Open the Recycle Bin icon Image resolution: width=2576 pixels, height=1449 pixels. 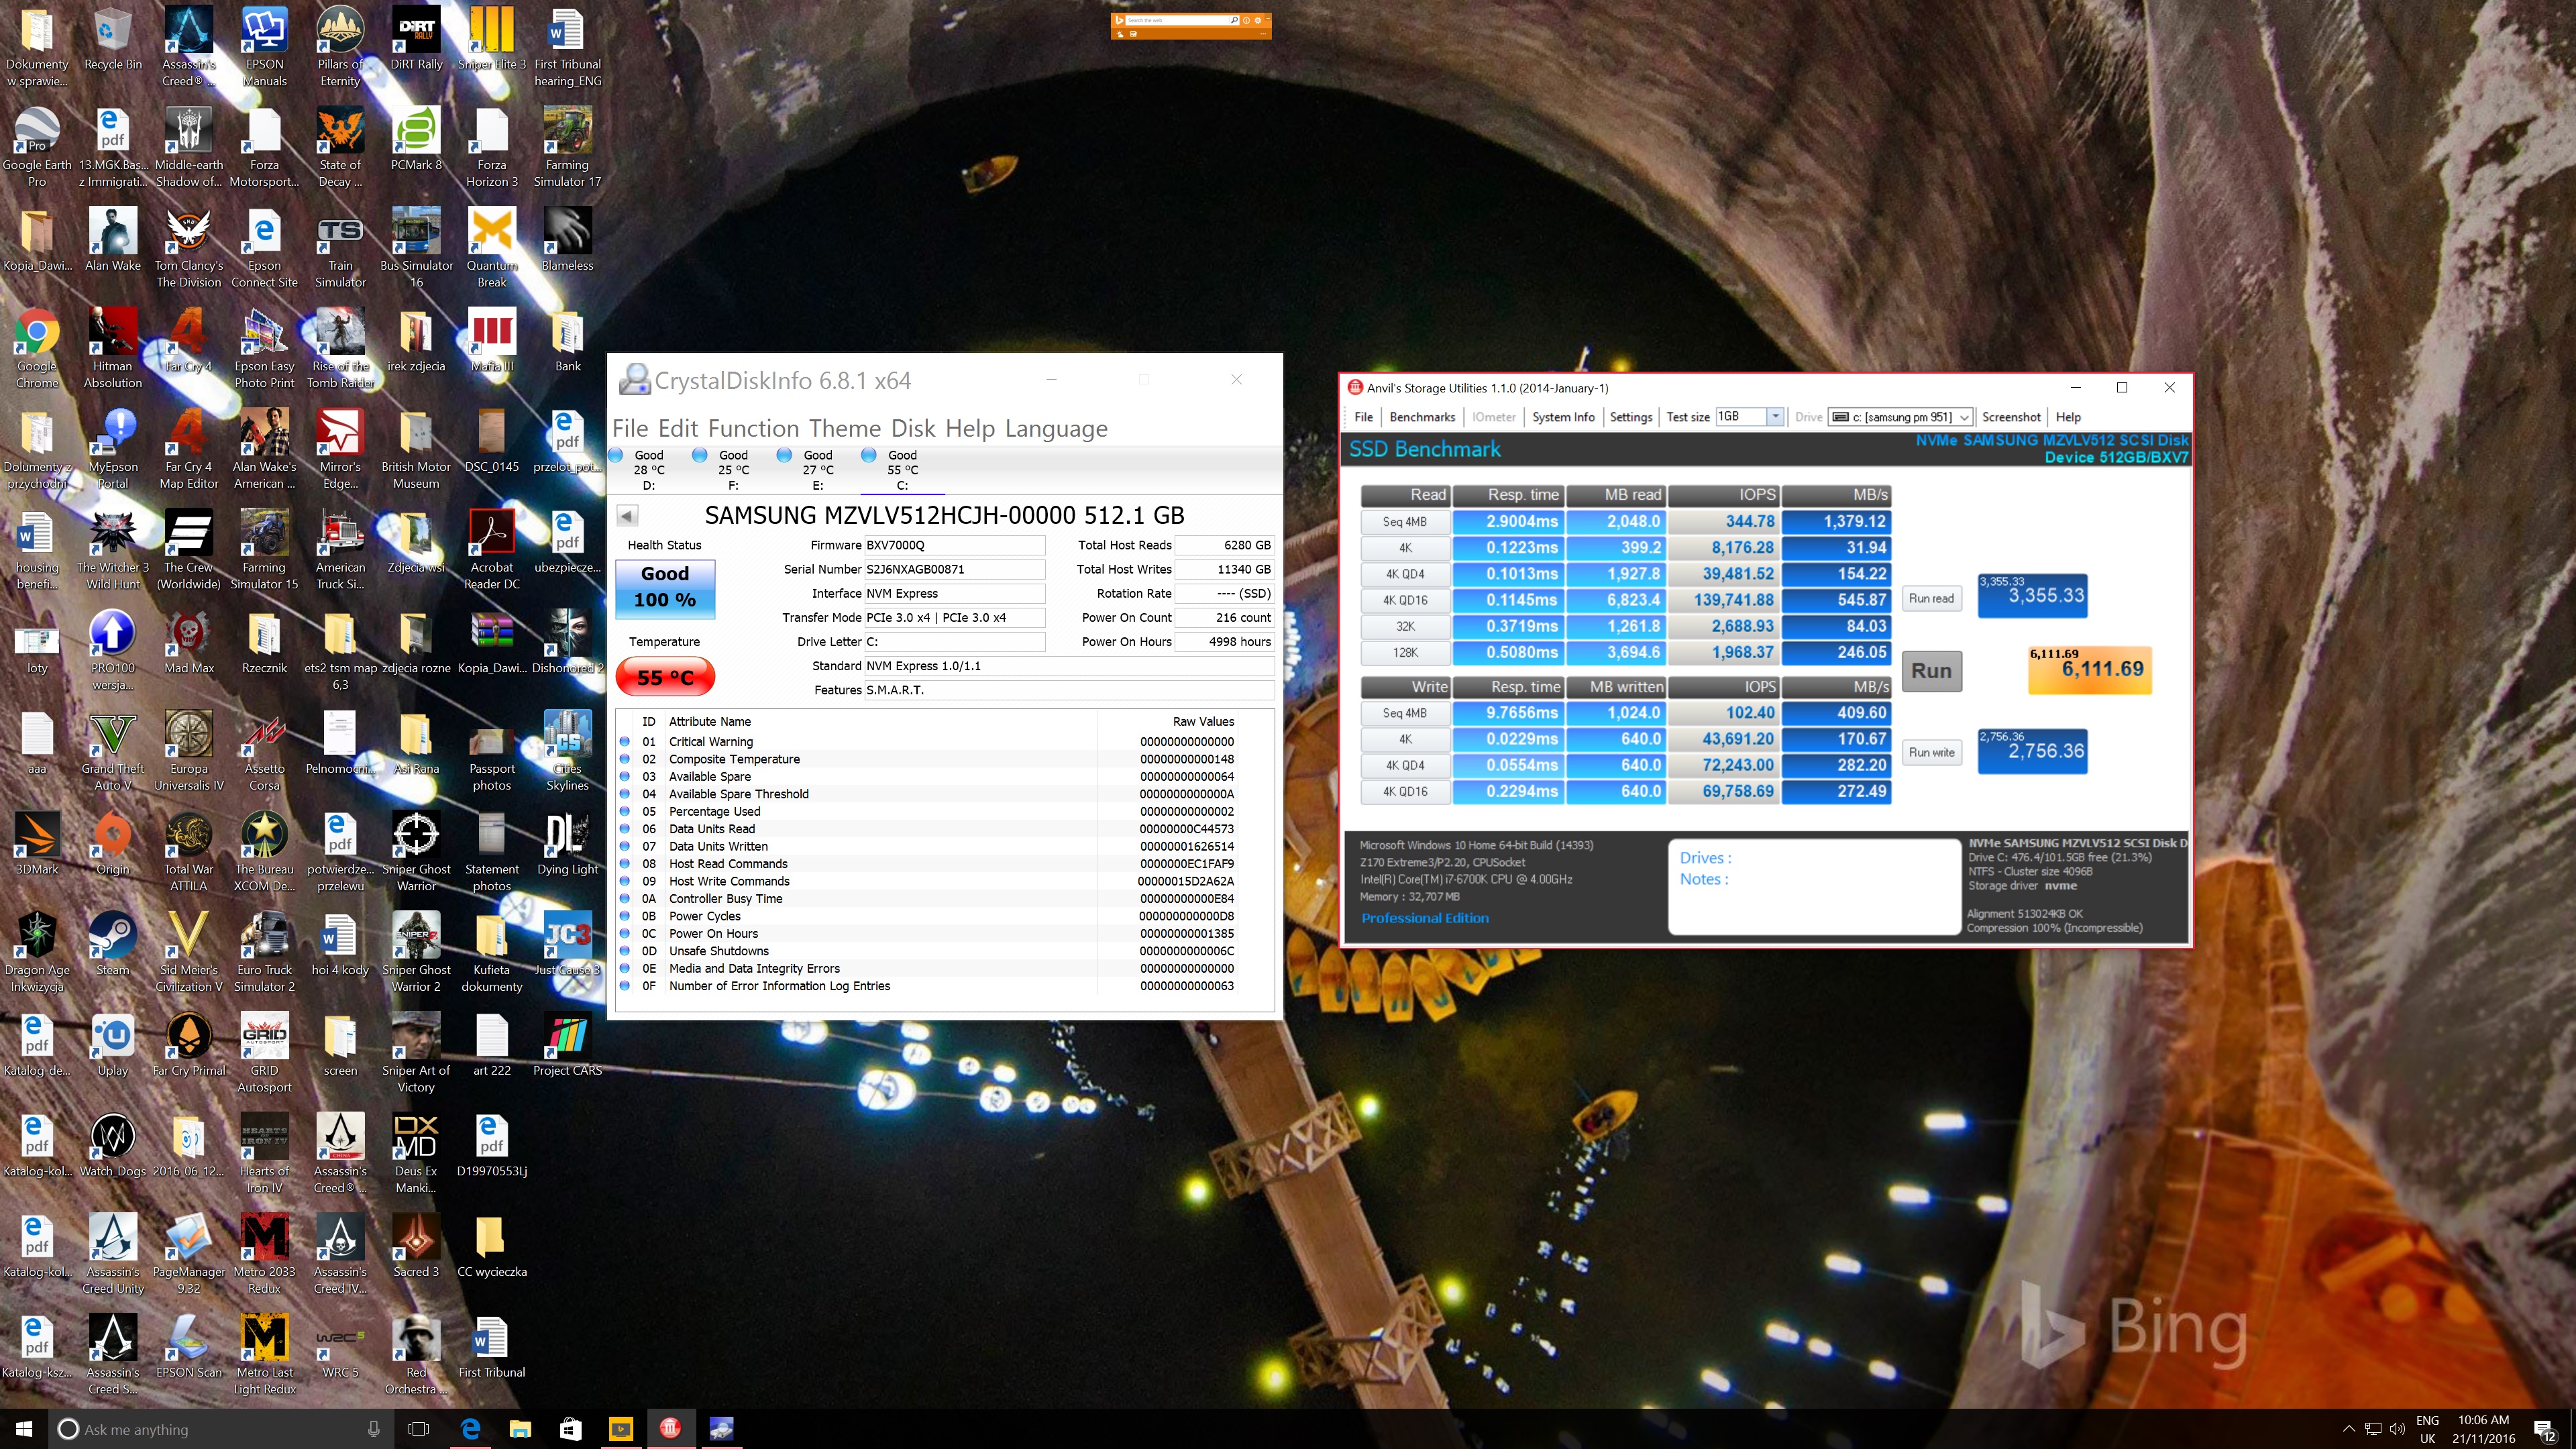[x=112, y=33]
